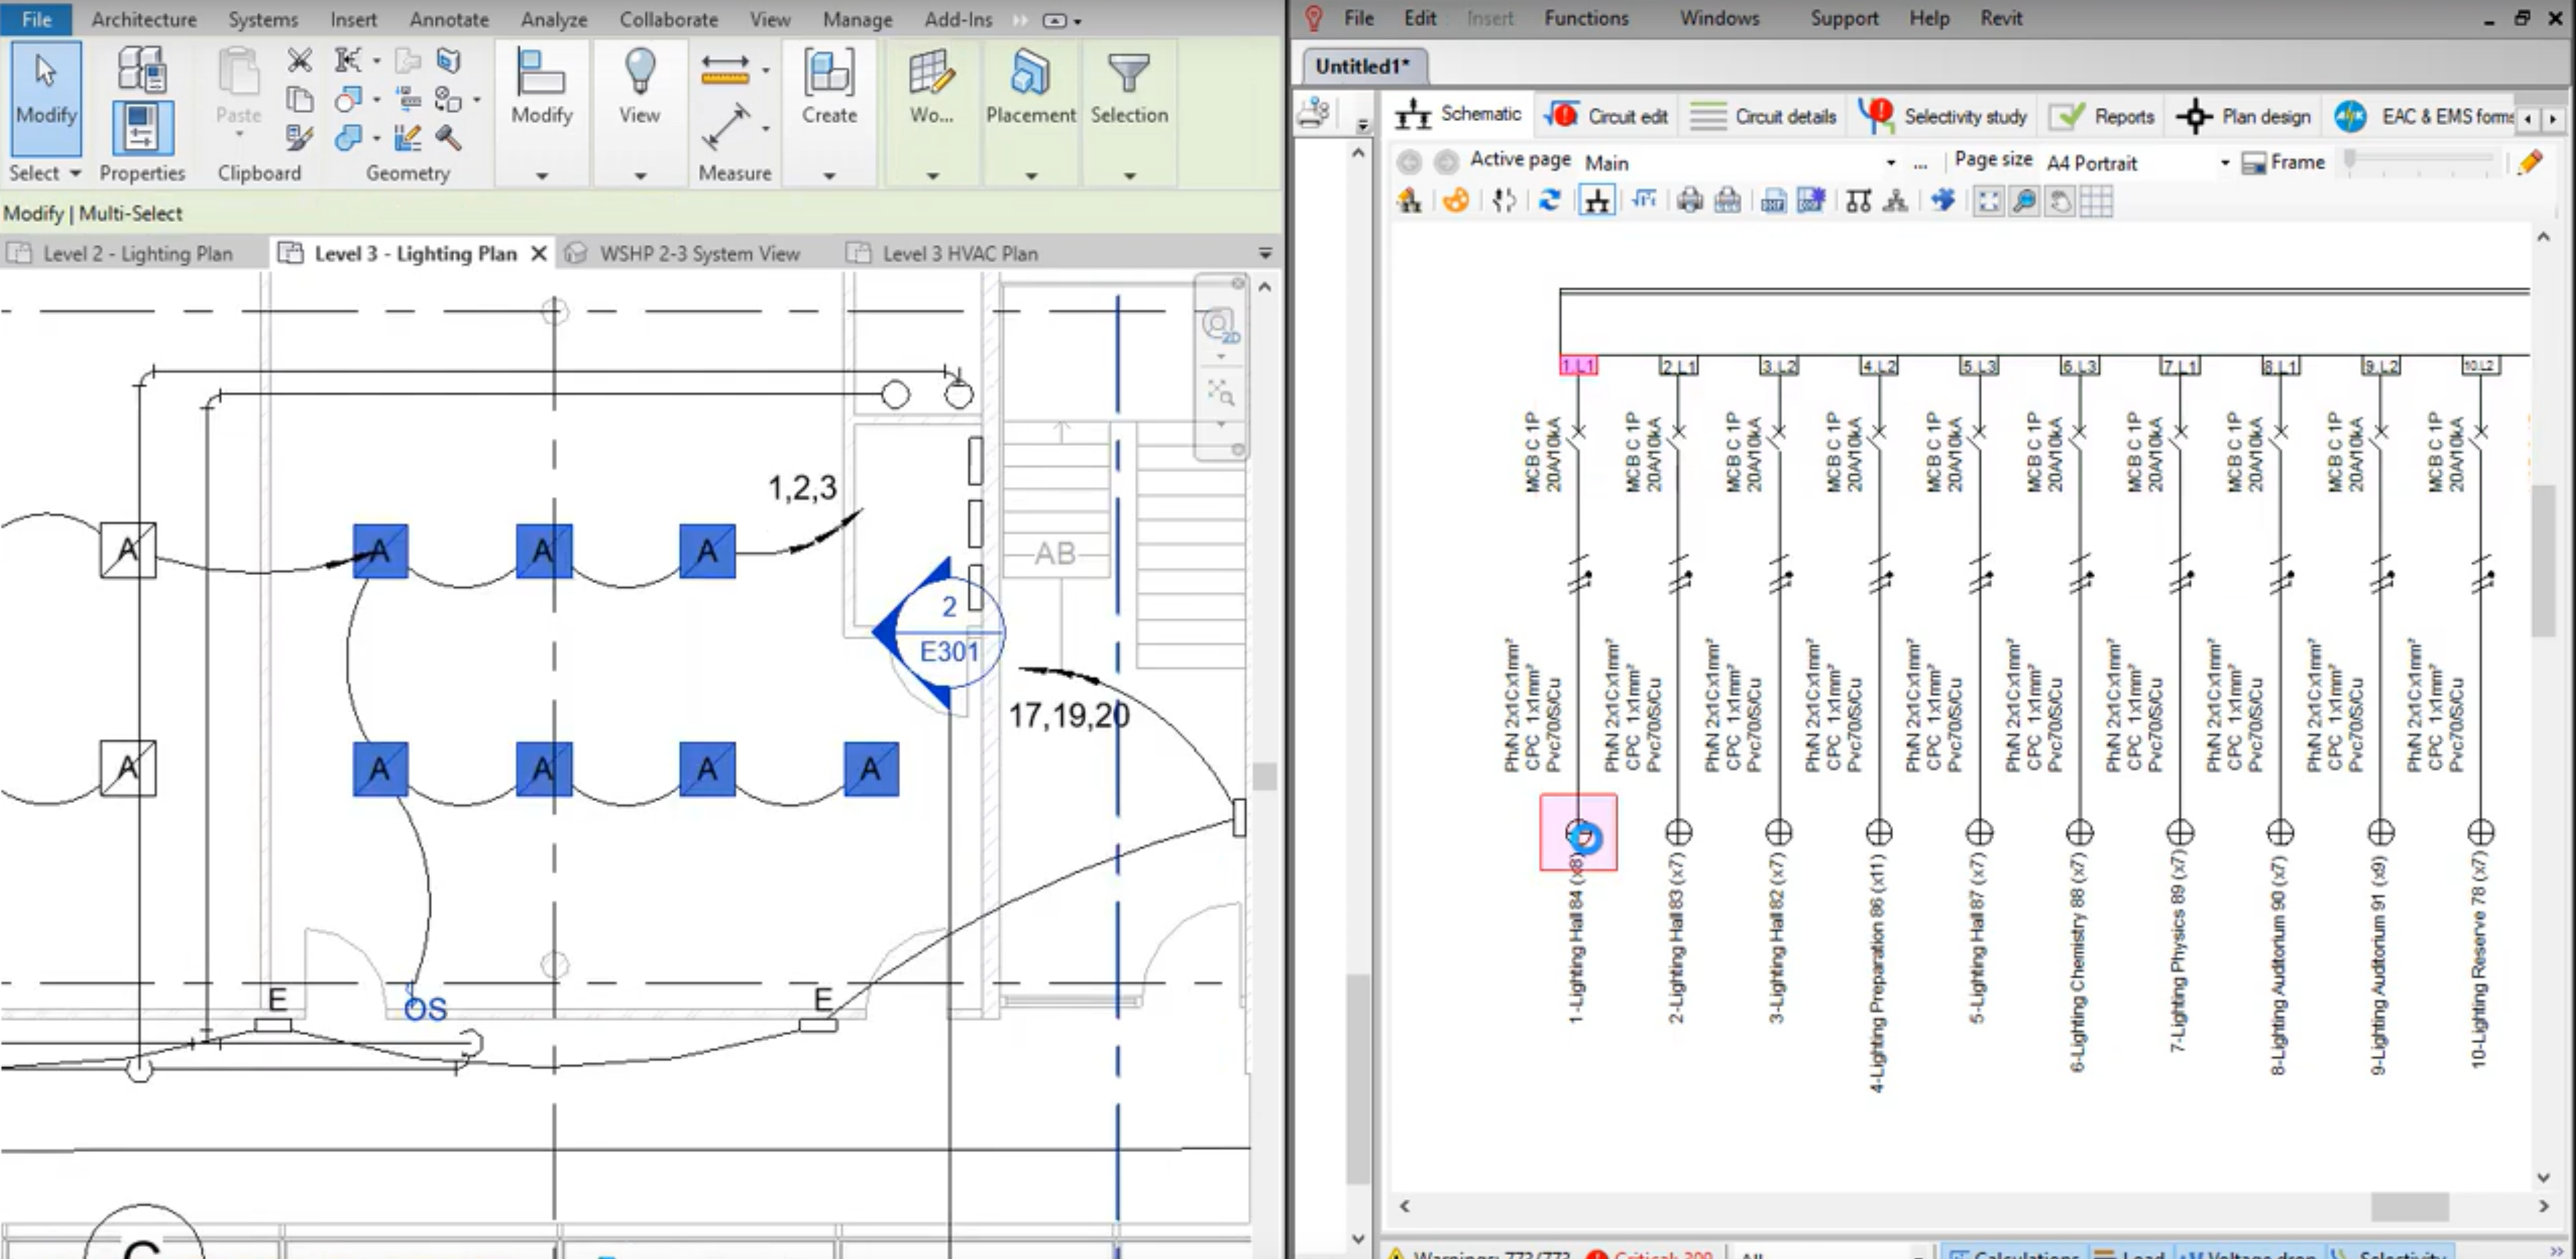Viewport: 2576px width, 1259px height.
Task: Switch to WSHP 2-3 System View tab
Action: [699, 254]
